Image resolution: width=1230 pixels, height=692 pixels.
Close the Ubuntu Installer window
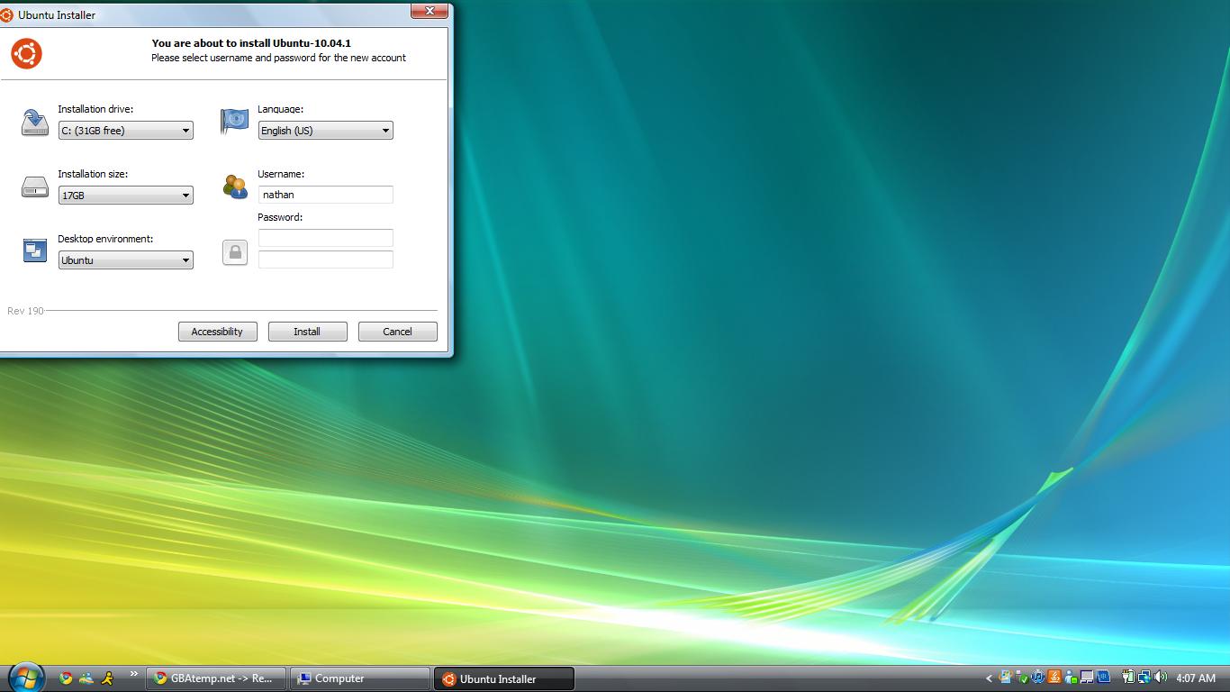[430, 11]
